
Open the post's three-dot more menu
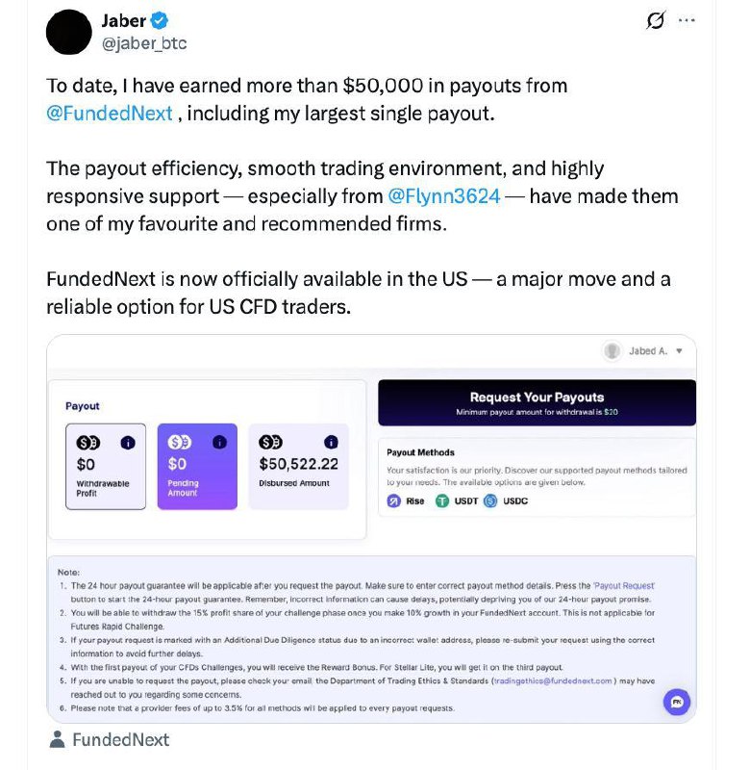[x=687, y=21]
